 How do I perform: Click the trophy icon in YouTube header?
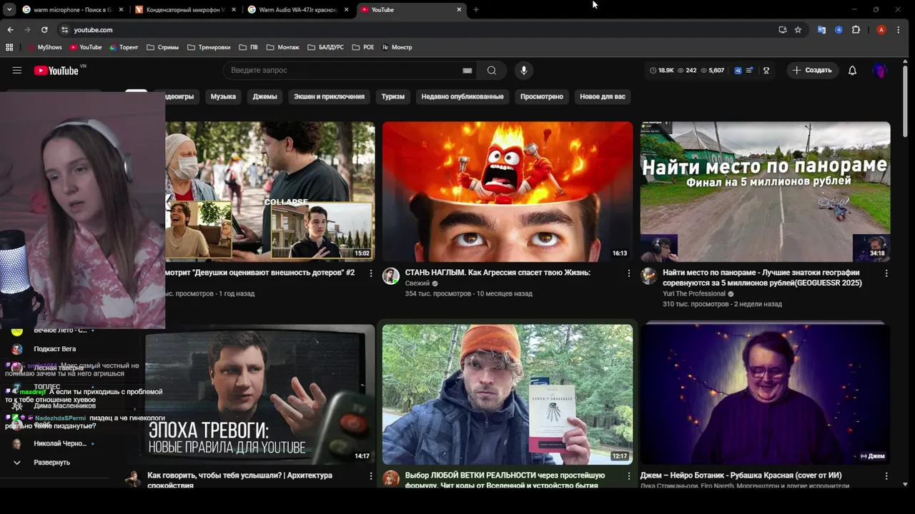click(766, 71)
